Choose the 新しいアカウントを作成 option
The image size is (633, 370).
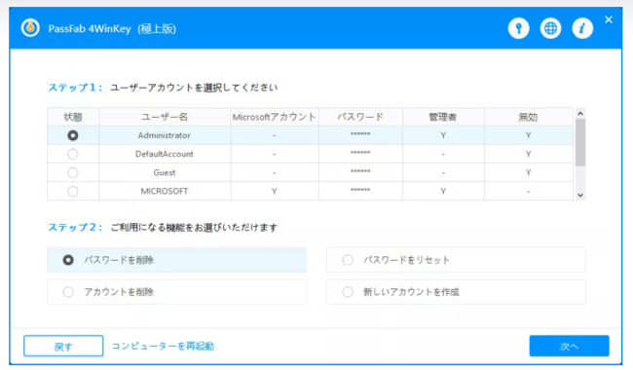pos(456,292)
